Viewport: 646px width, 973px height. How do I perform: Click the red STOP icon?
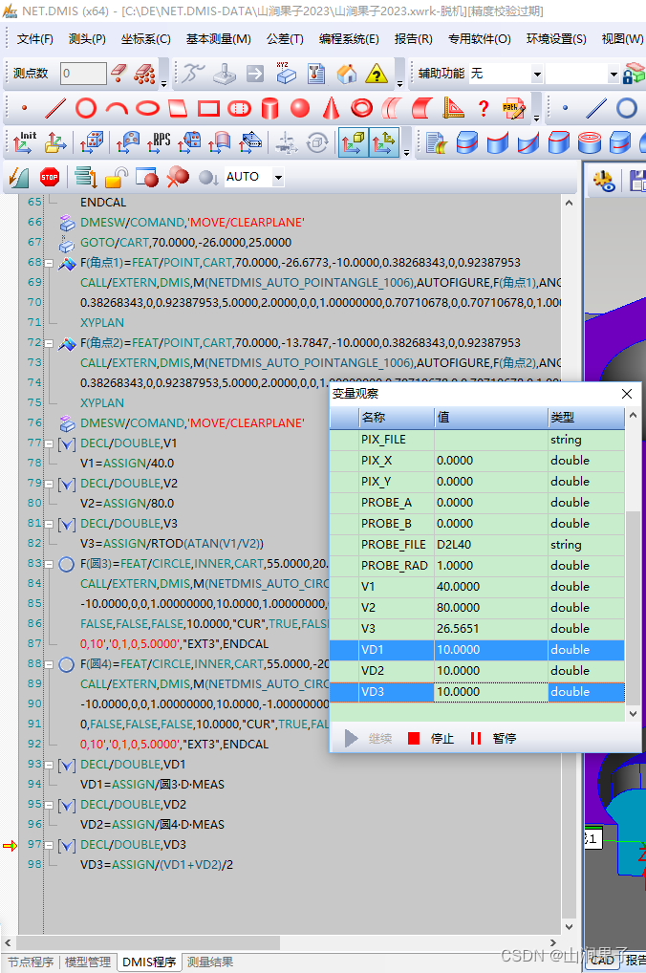pos(50,178)
